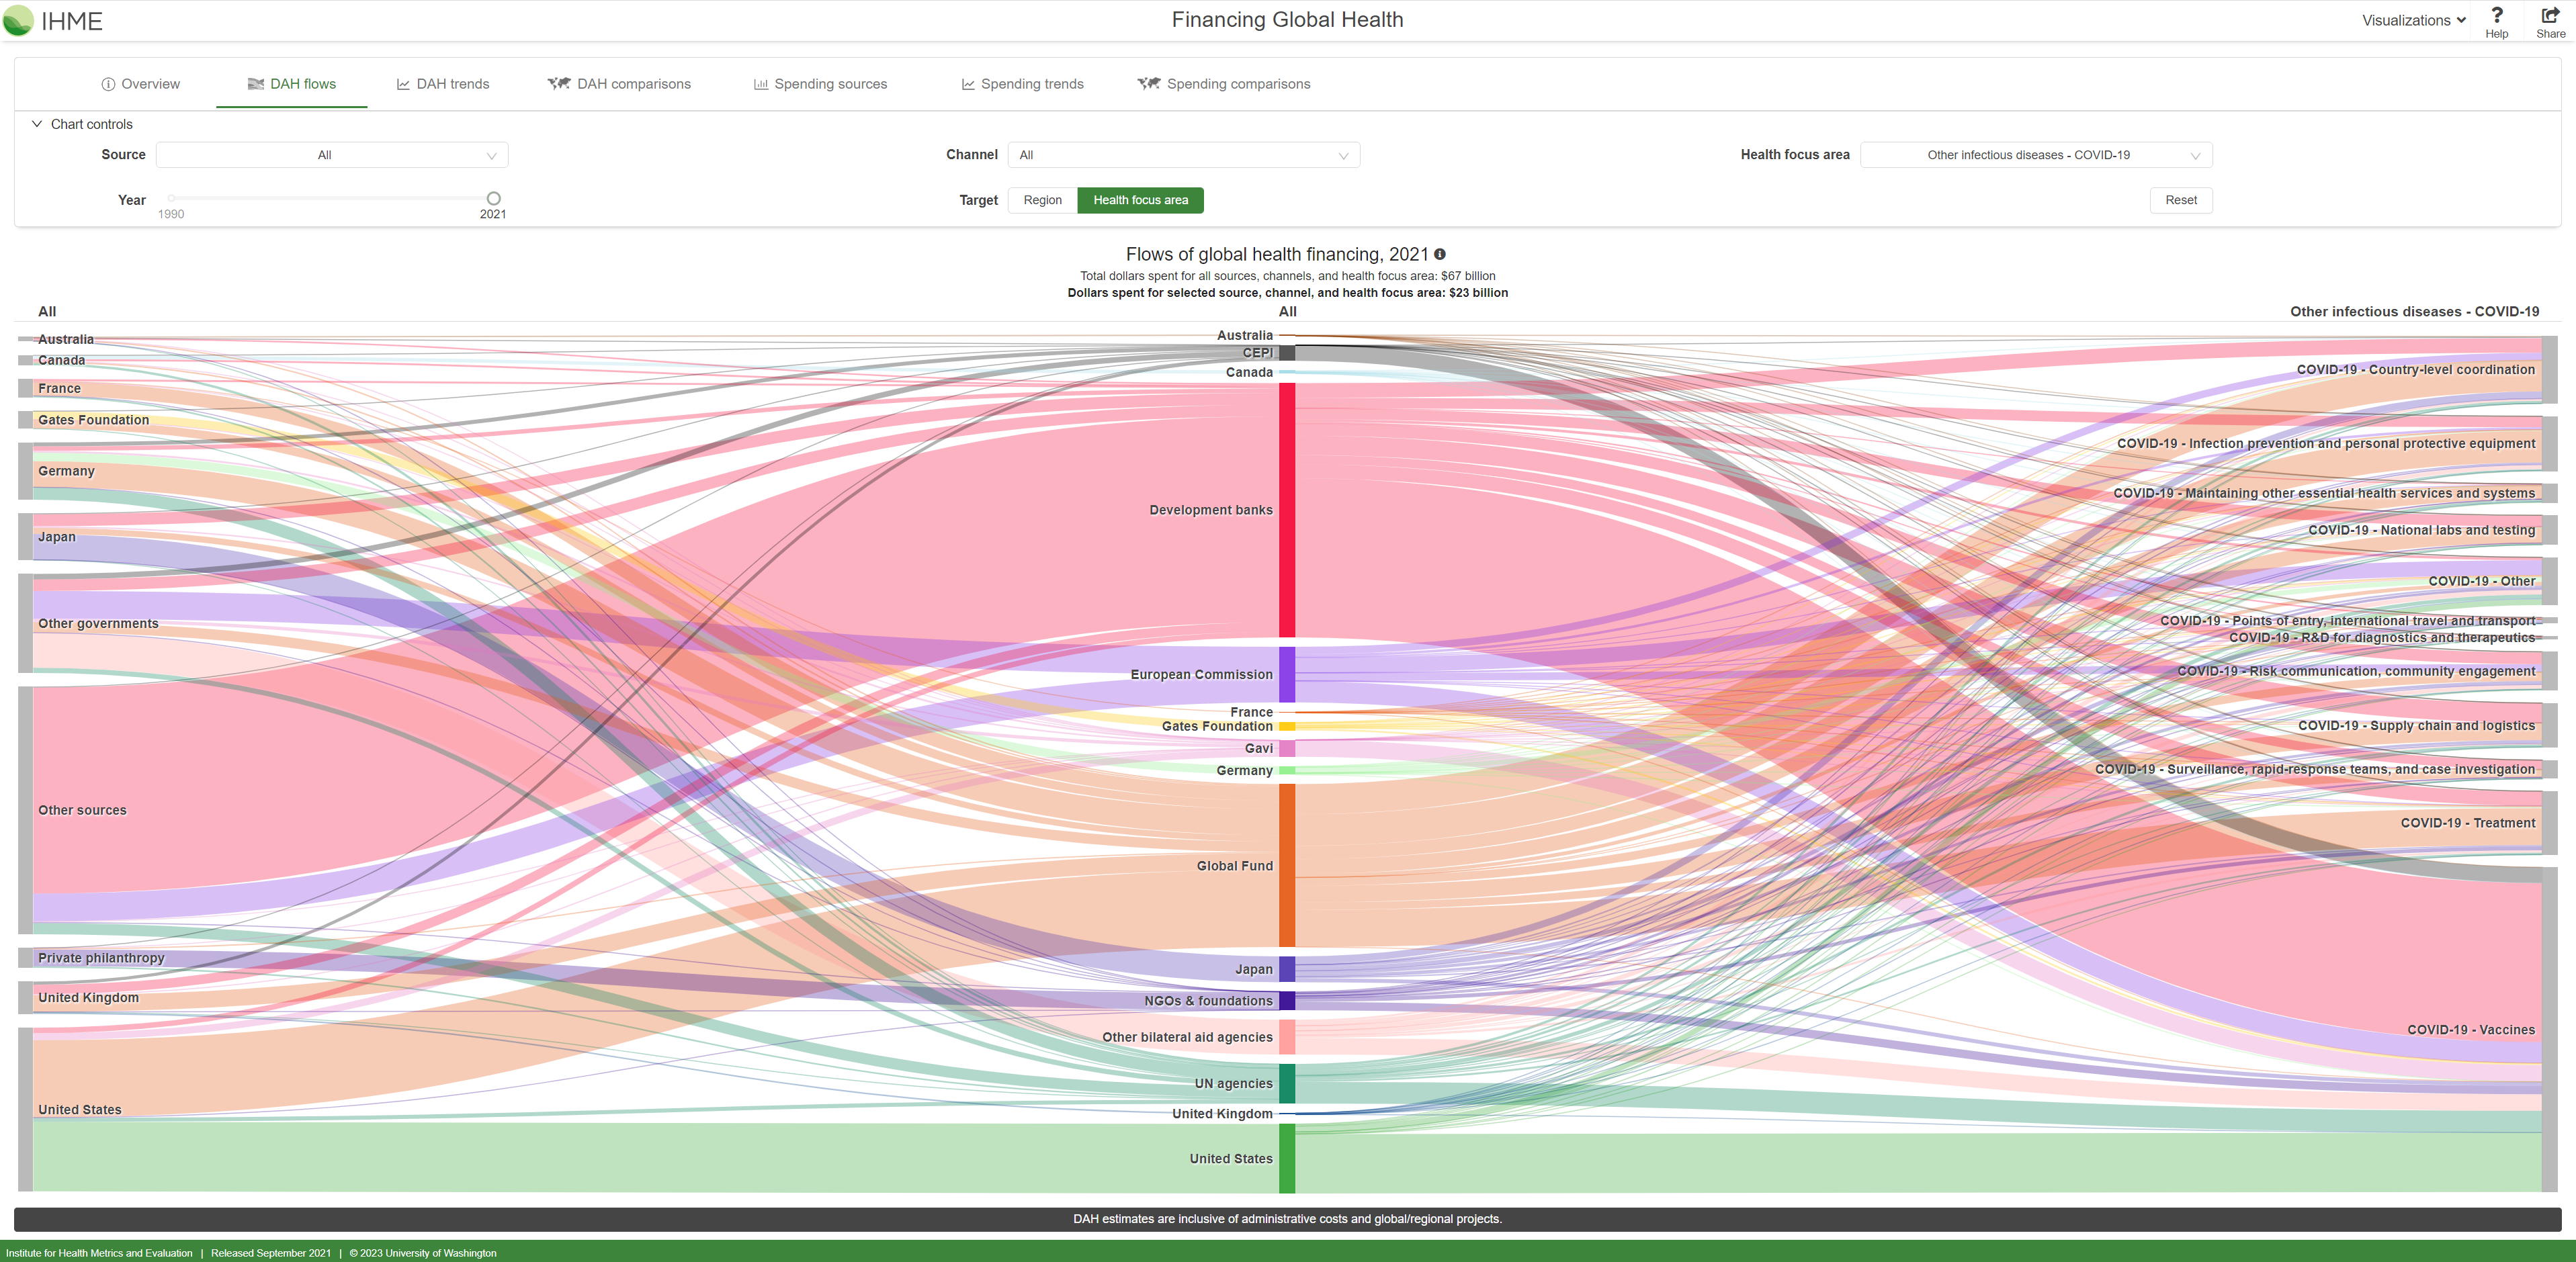
Task: Click COVID-19 - Infection prevention and PPE label
Action: [2326, 444]
